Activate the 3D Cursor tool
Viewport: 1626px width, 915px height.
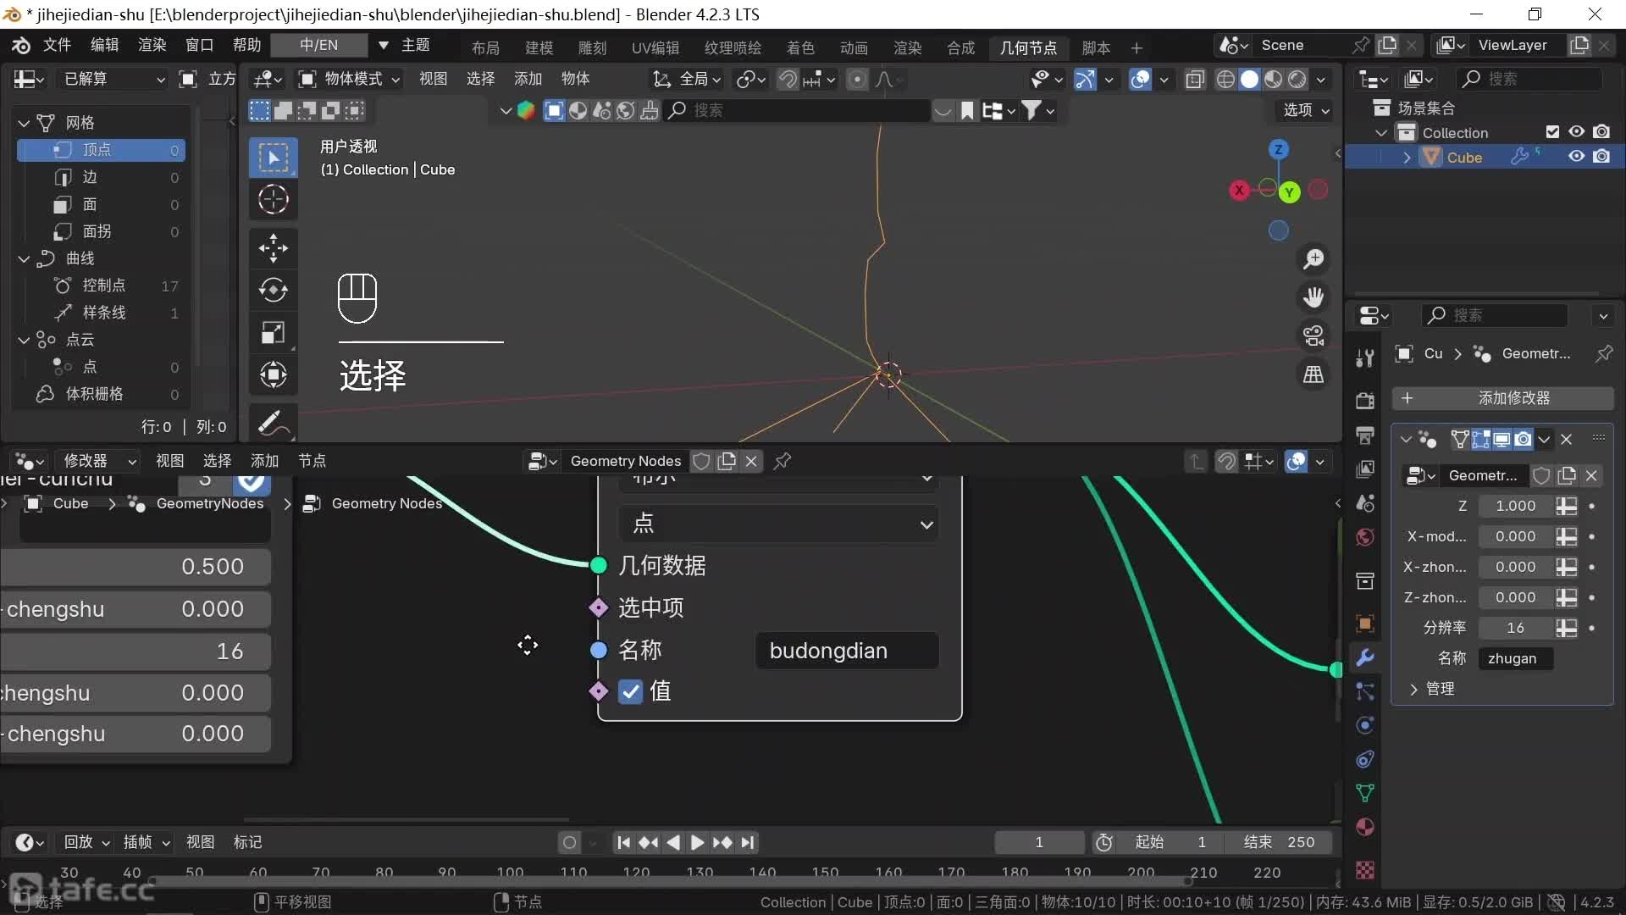[273, 200]
